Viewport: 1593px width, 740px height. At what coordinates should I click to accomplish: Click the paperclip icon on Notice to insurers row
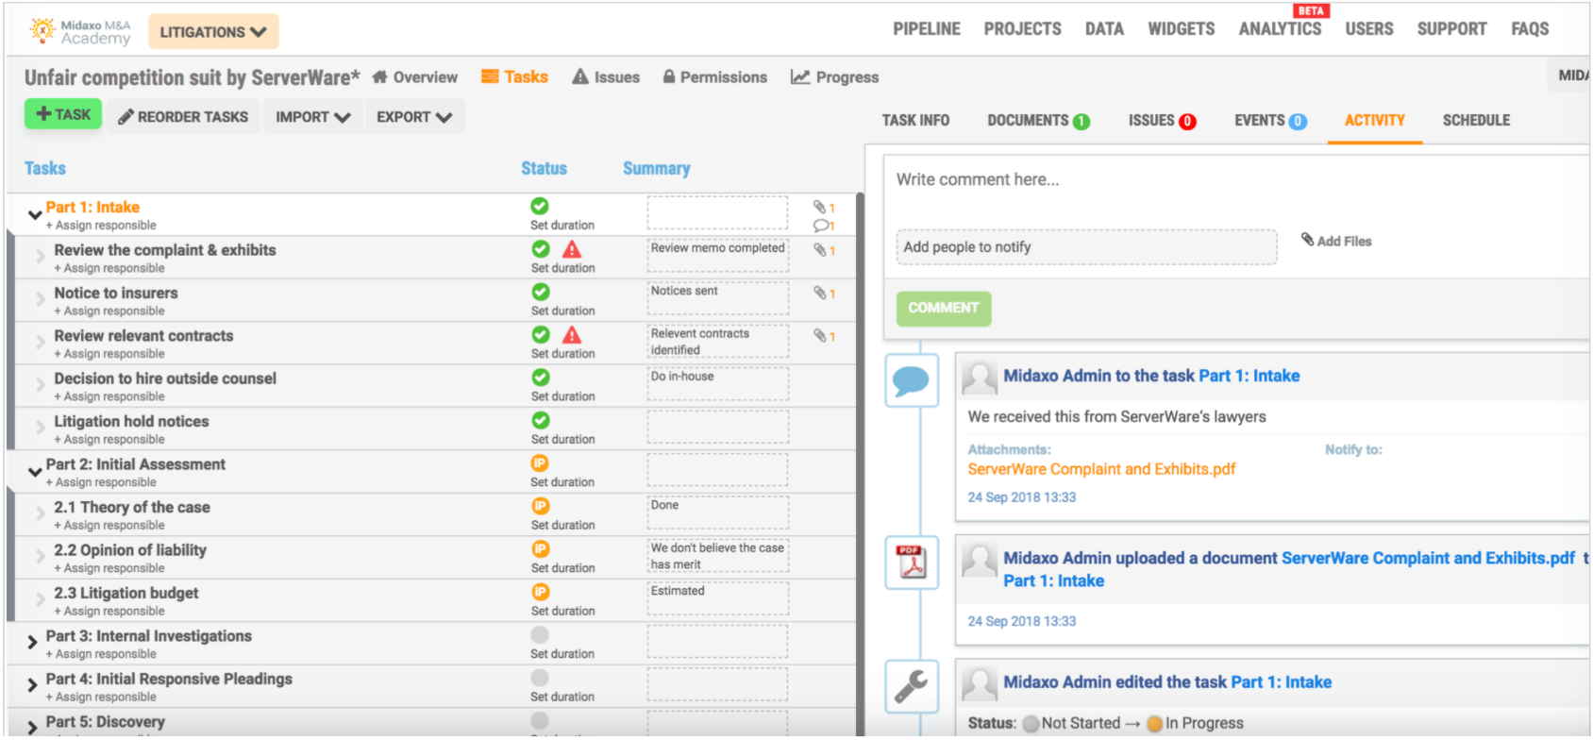point(820,293)
